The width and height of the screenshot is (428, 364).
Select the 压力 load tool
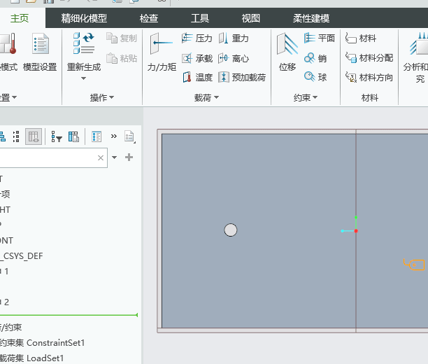[197, 38]
